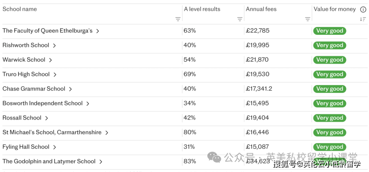Viewport: 369px width, 172px height.
Task: Open the Fyling Hall School page
Action: [26, 147]
